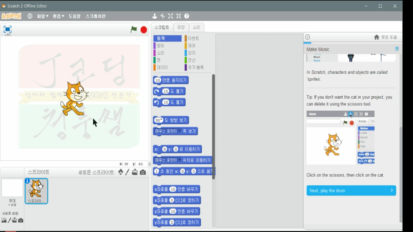Click the Block help question-mark tool
This screenshot has height=232, width=413.
(186, 16)
